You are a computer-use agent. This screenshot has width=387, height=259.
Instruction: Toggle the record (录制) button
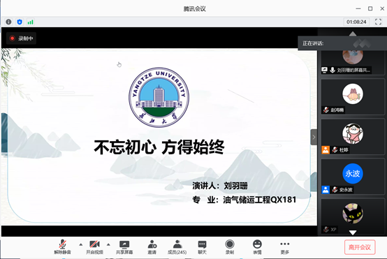(x=230, y=247)
